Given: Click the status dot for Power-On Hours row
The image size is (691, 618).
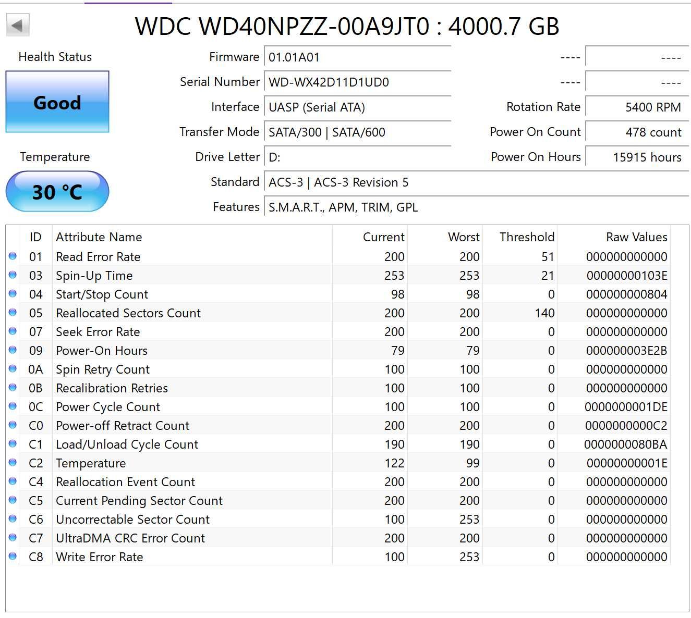Looking at the screenshot, I should tap(13, 350).
